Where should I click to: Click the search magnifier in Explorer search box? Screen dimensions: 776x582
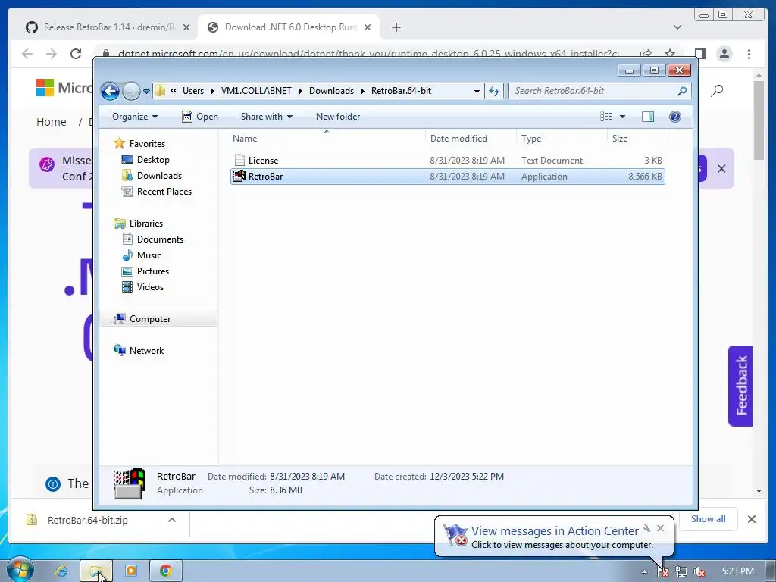[x=682, y=91]
